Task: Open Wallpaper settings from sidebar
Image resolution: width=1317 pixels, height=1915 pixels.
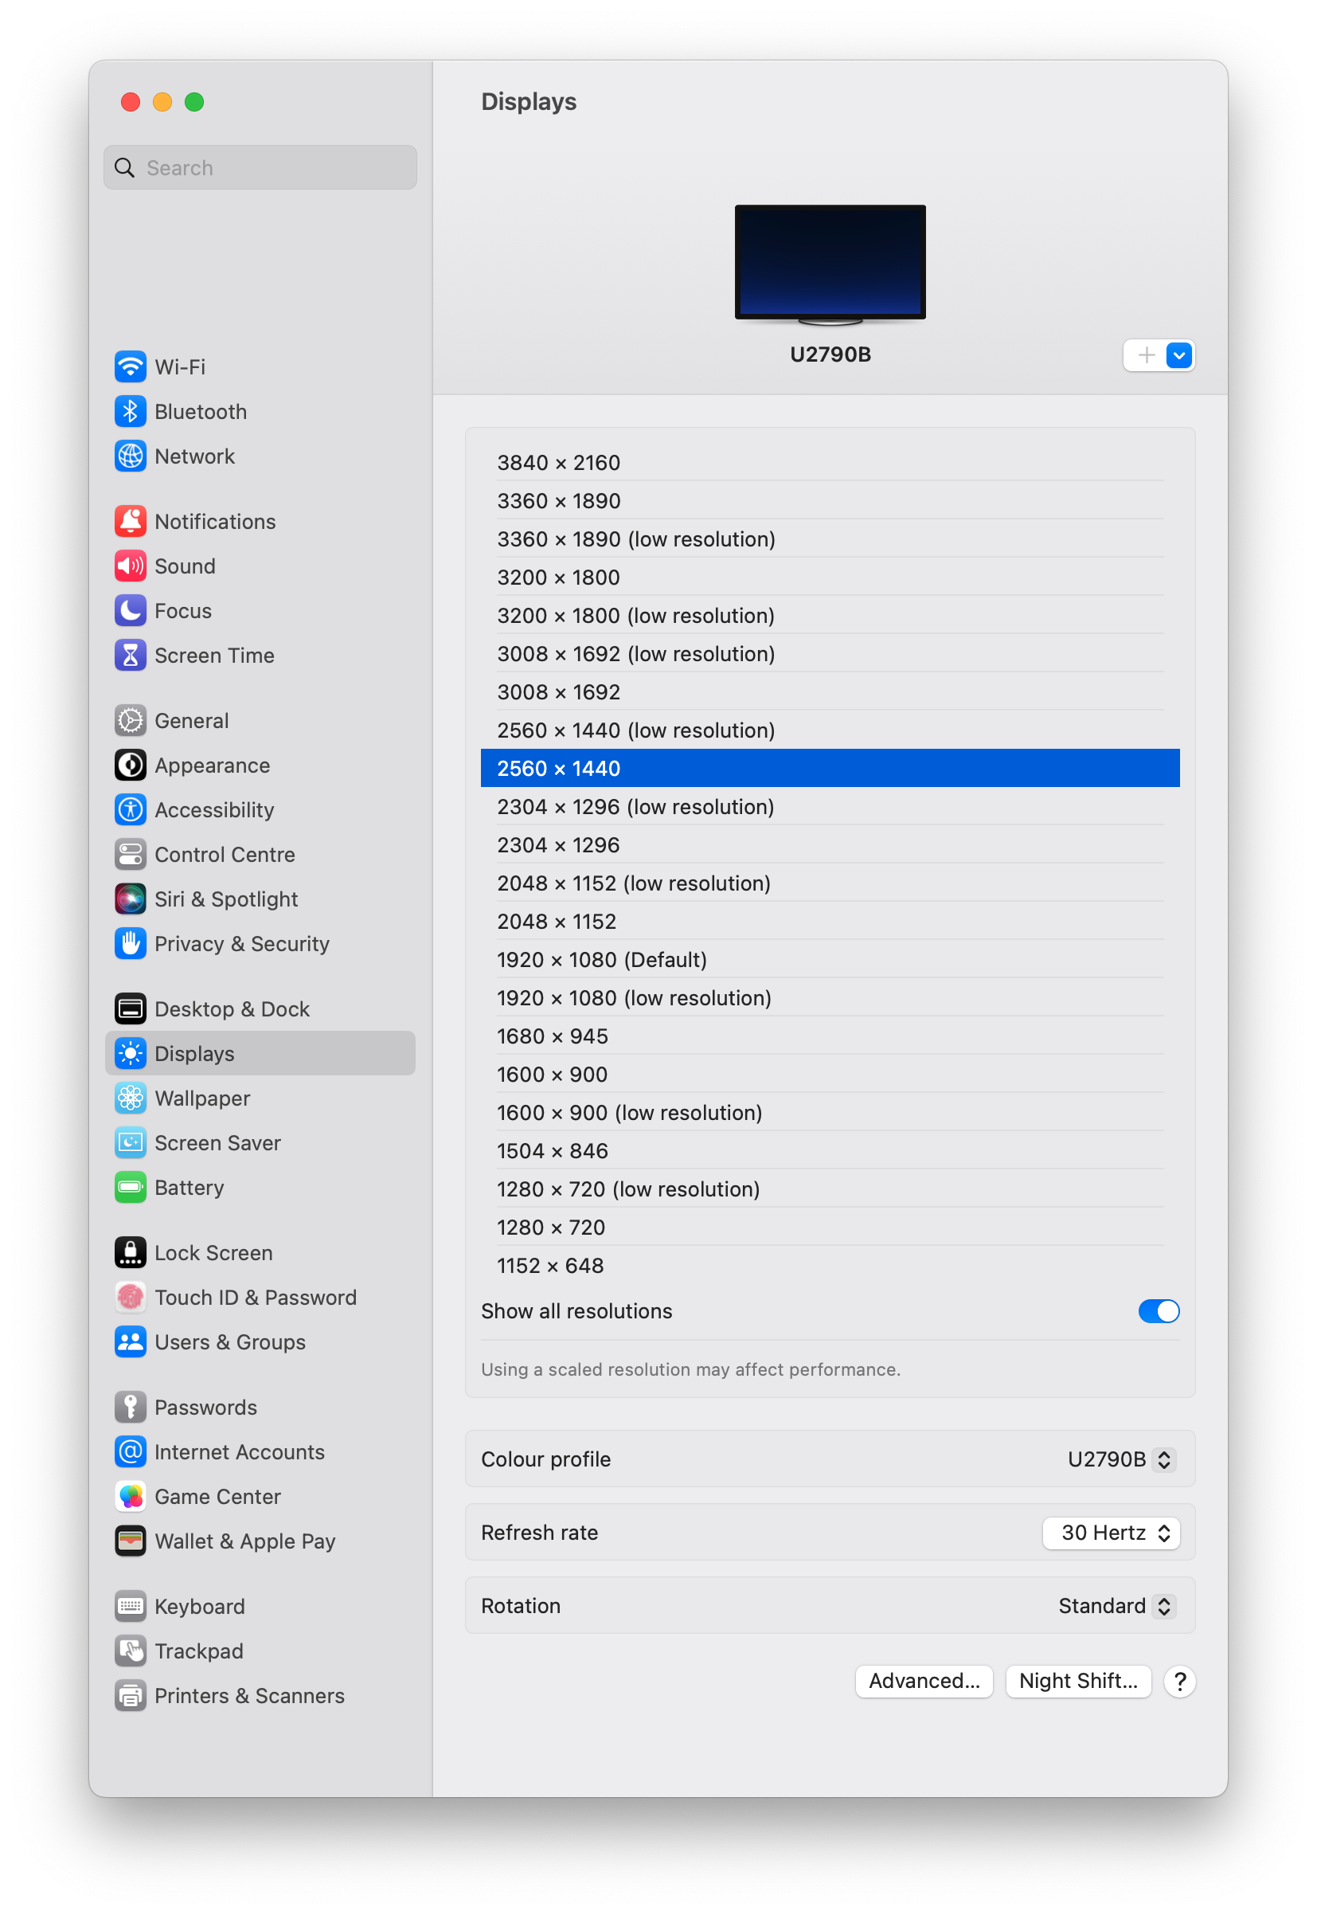Action: (x=202, y=1098)
